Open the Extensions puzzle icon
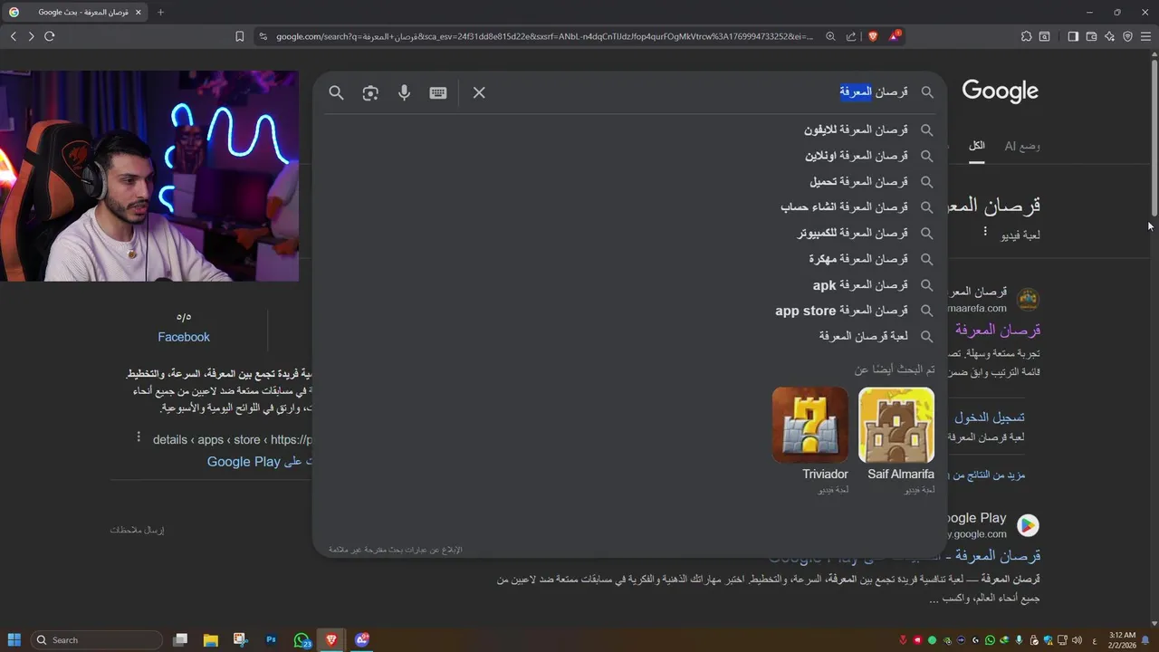The height and width of the screenshot is (652, 1159). pyautogui.click(x=1026, y=36)
